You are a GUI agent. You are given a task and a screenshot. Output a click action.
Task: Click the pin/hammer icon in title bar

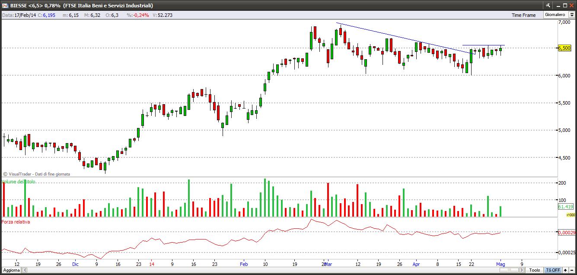[548, 6]
